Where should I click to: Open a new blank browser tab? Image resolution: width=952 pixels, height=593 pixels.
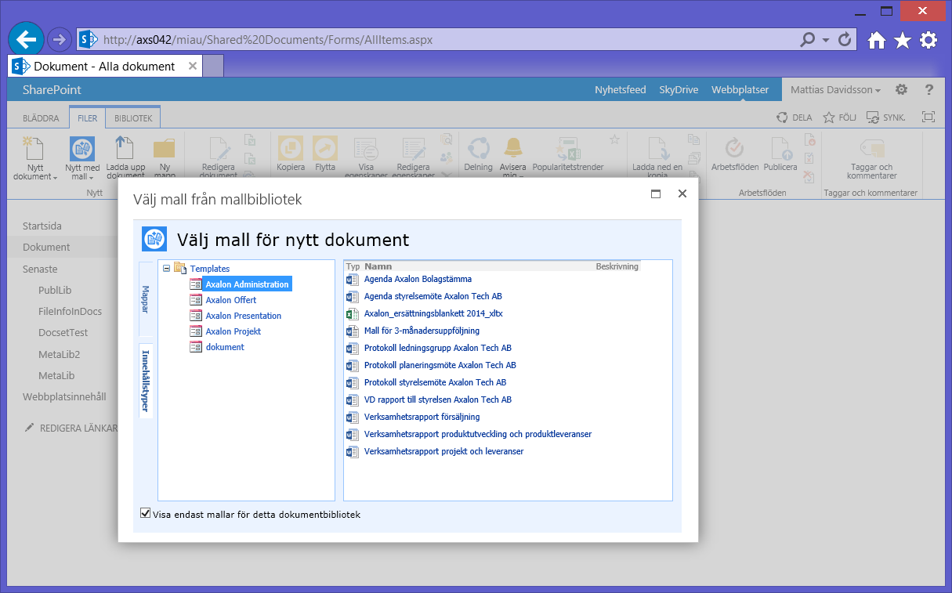pyautogui.click(x=213, y=66)
